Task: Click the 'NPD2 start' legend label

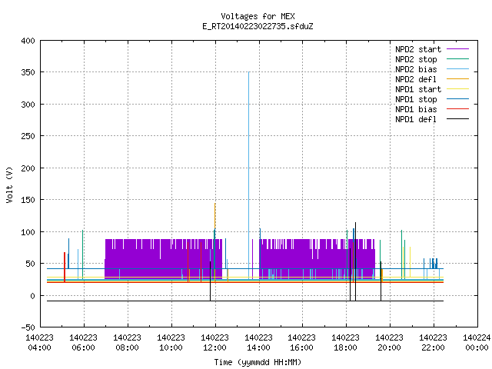Action: [x=418, y=49]
